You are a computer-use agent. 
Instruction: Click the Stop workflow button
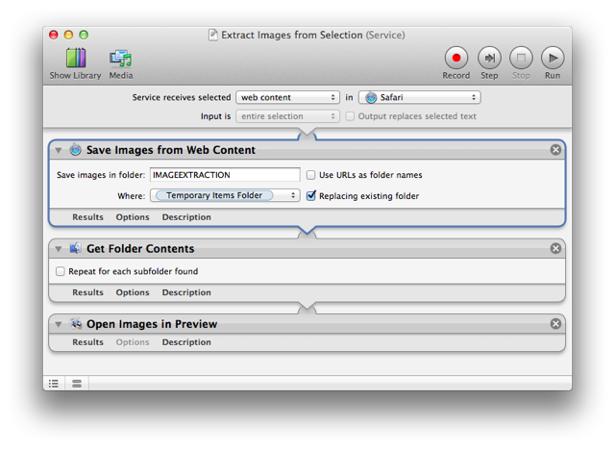(x=521, y=58)
